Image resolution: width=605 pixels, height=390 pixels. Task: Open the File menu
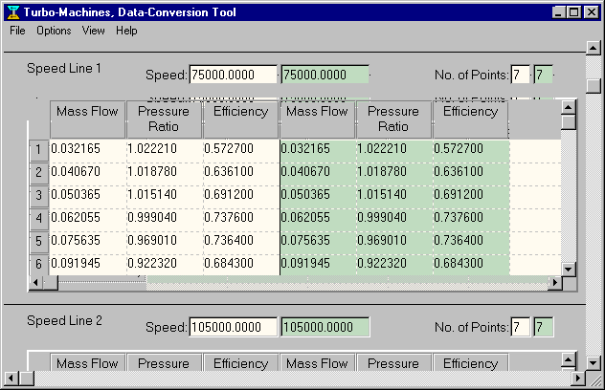(17, 31)
